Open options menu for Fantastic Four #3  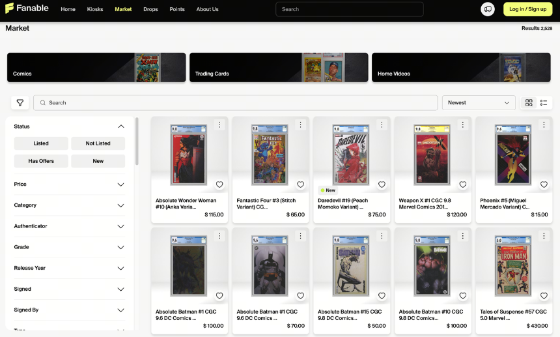coord(300,125)
